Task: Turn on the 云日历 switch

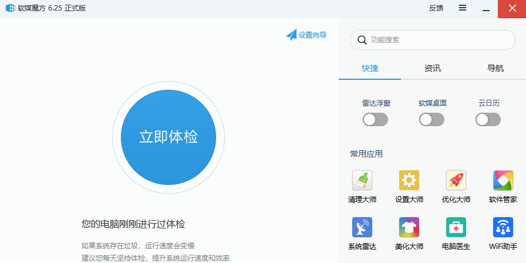Action: (488, 120)
